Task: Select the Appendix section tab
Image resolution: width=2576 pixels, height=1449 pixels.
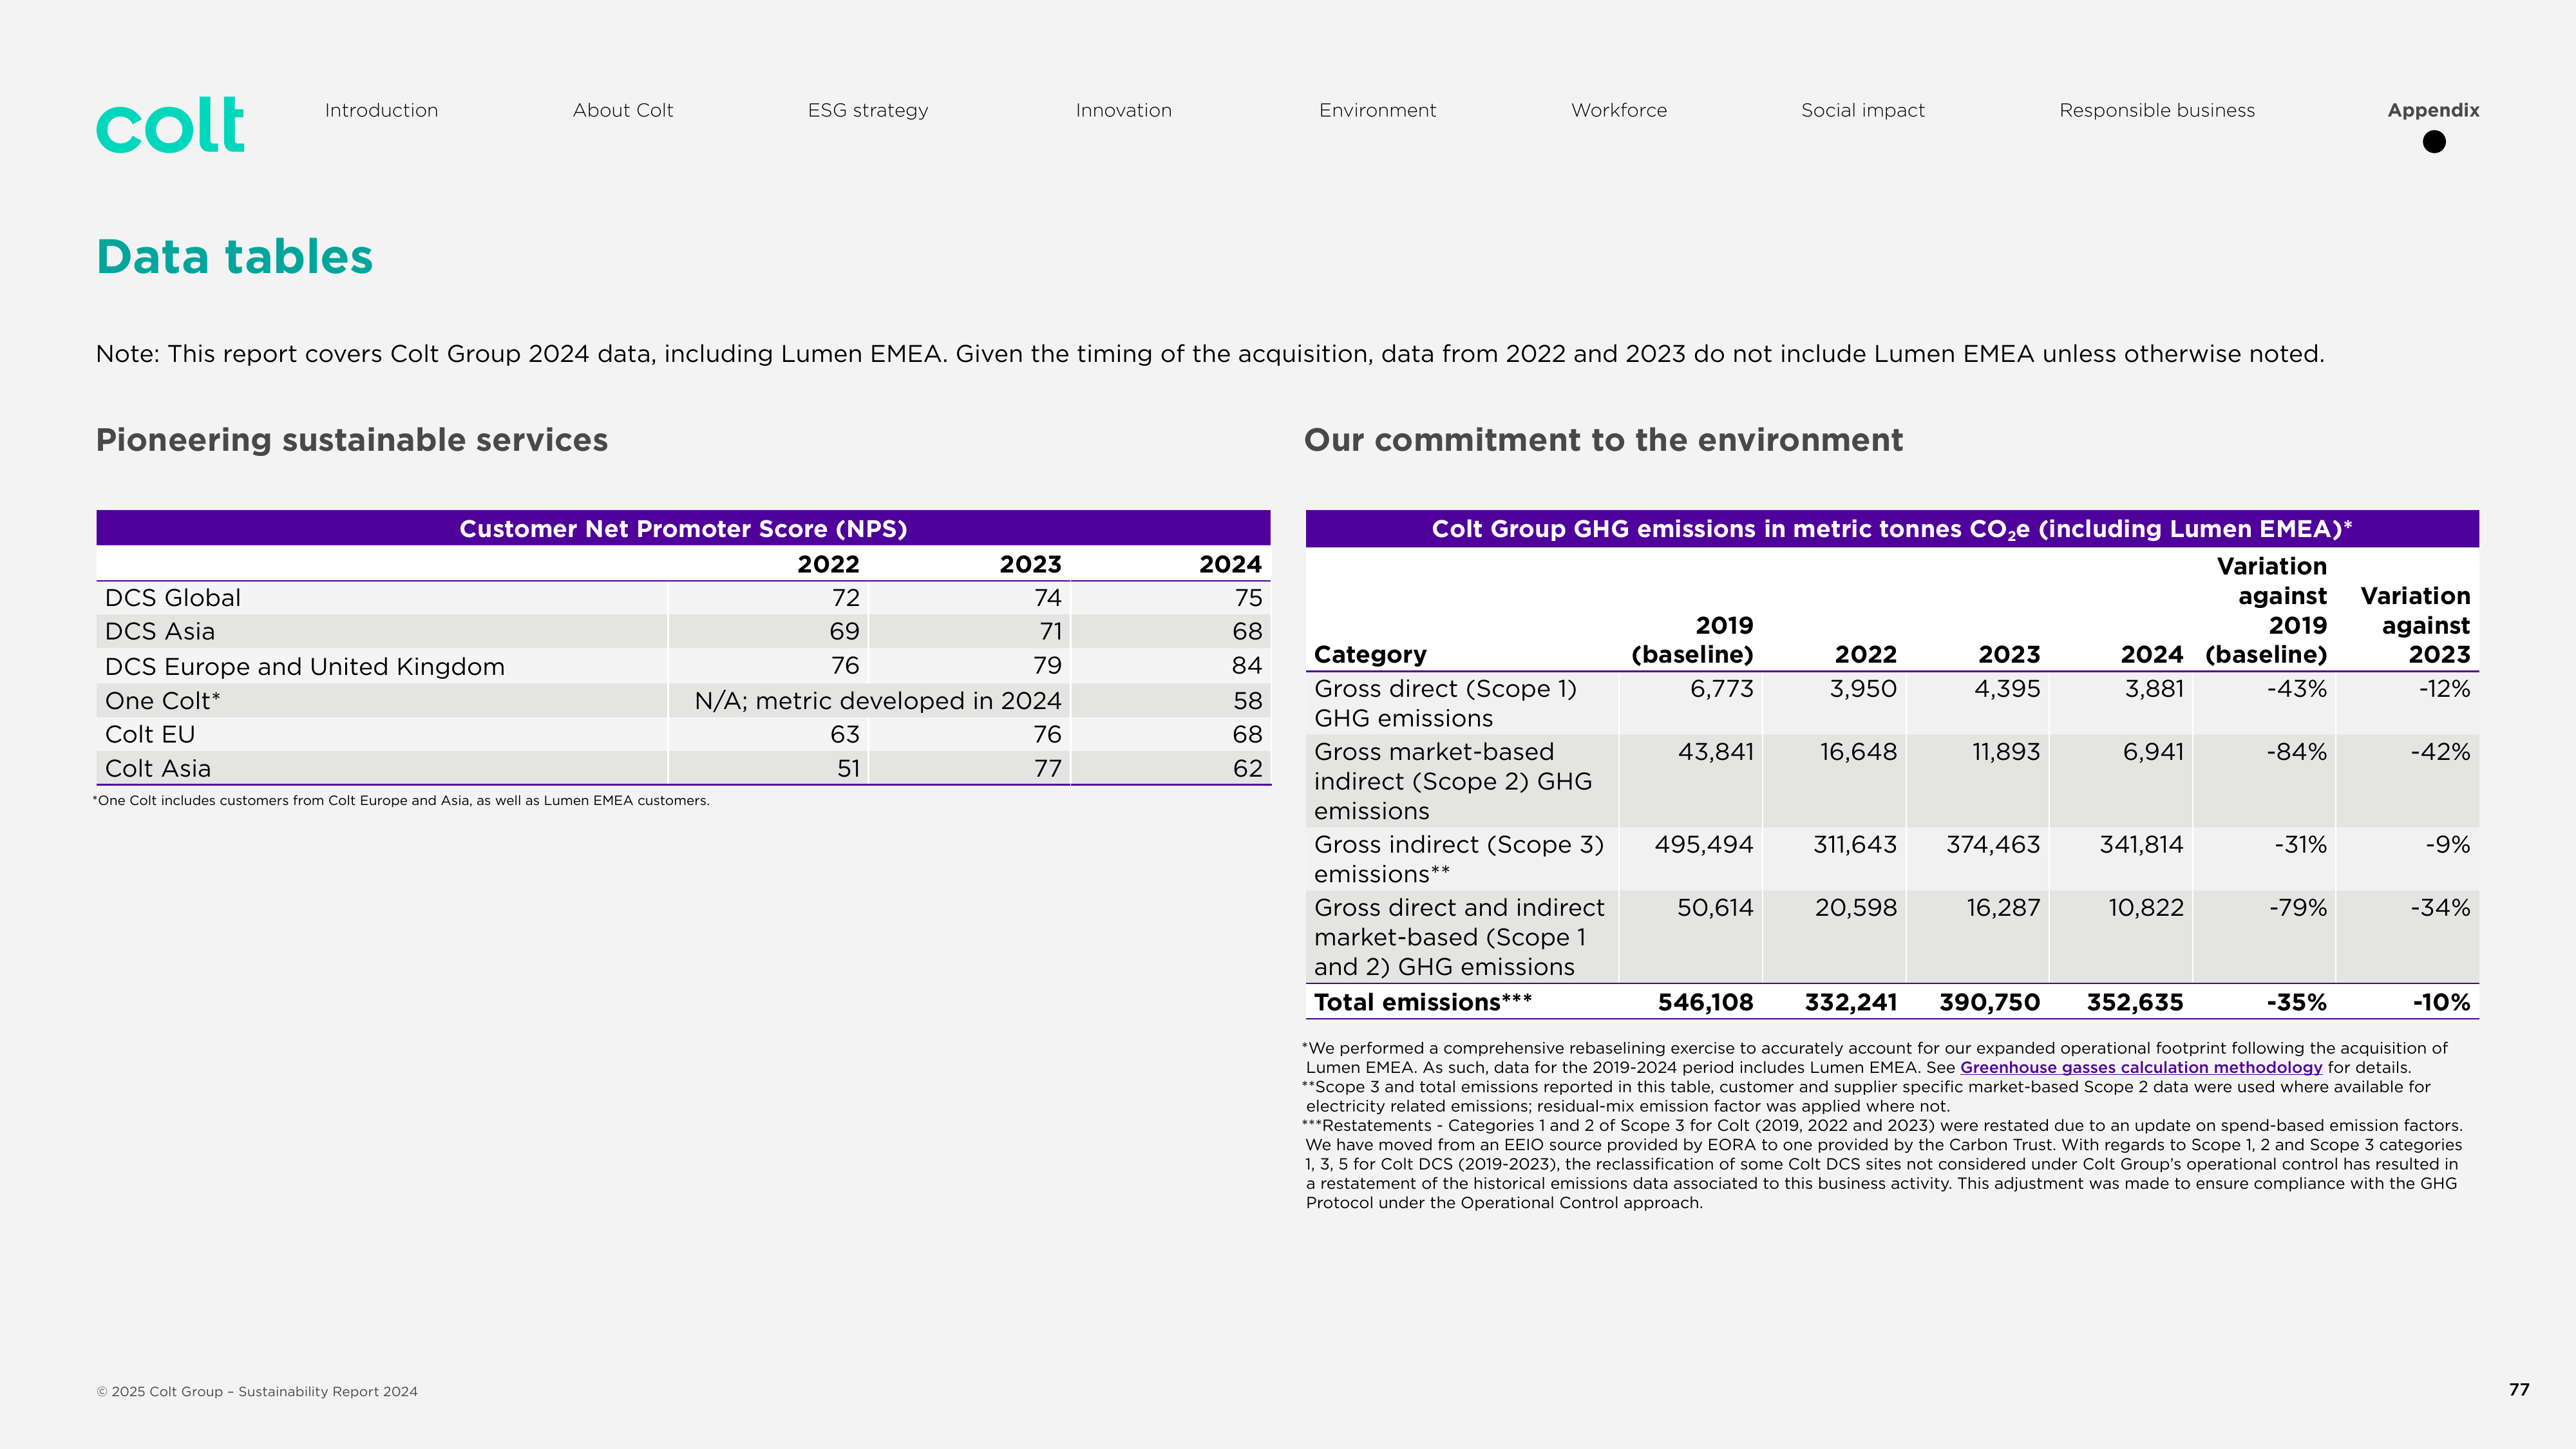Action: (2433, 110)
